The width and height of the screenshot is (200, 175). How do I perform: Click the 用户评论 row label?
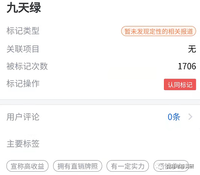(x=23, y=117)
